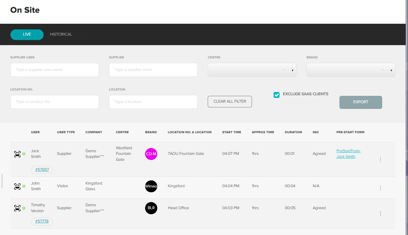Viewport: 408px width, 235px height.
Task: Uncheck the Exclude SaaS Clients checkbox
Action: 277,95
